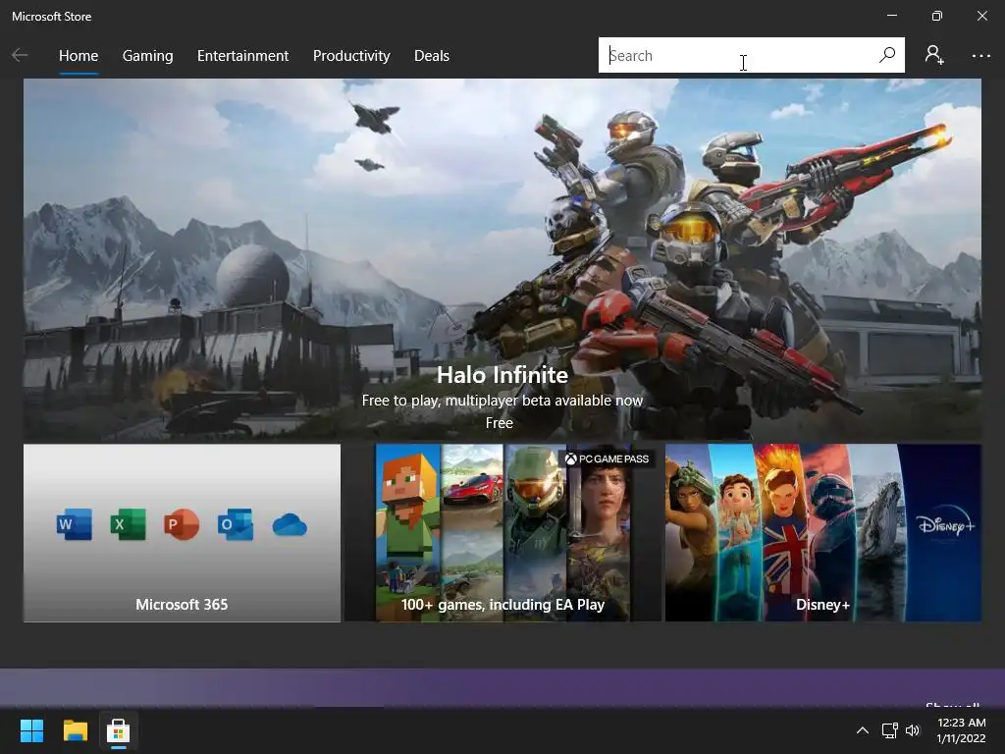Open the Disney+ tile
The height and width of the screenshot is (754, 1005).
[x=823, y=533]
